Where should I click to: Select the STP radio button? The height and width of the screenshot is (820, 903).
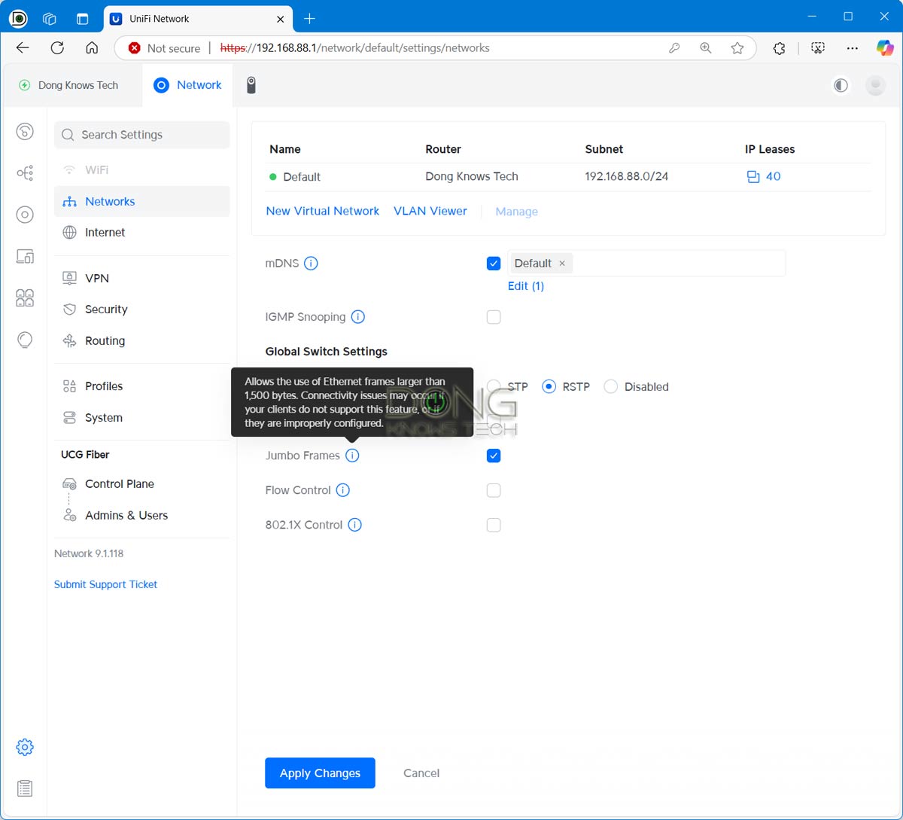tap(494, 386)
